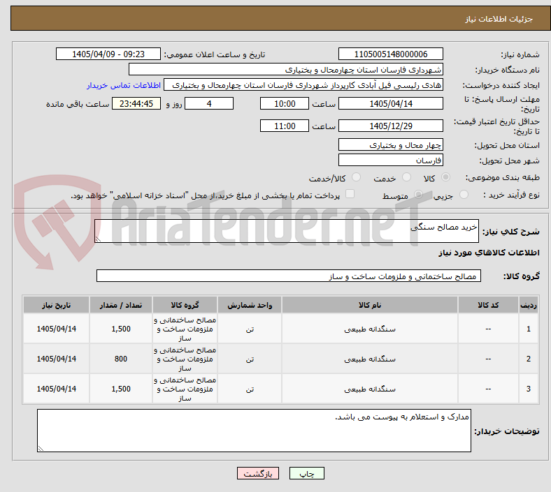Click the شرح کلی نیاز label
The image size is (551, 492).
coord(510,232)
